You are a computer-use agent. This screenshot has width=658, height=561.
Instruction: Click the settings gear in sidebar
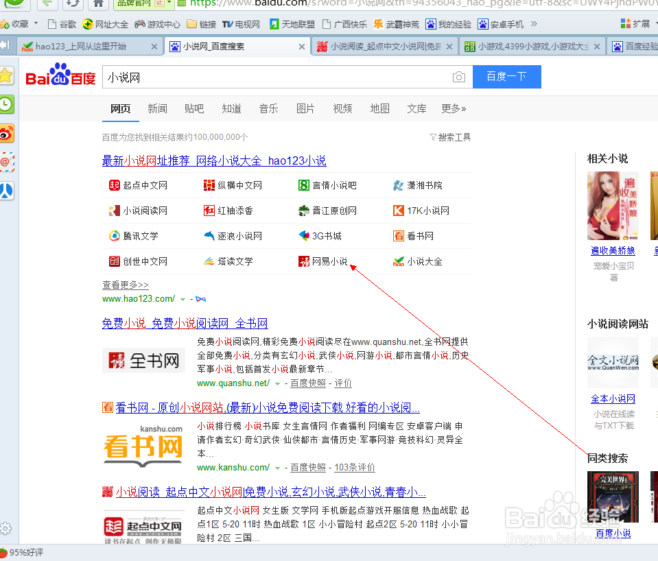coord(5,528)
